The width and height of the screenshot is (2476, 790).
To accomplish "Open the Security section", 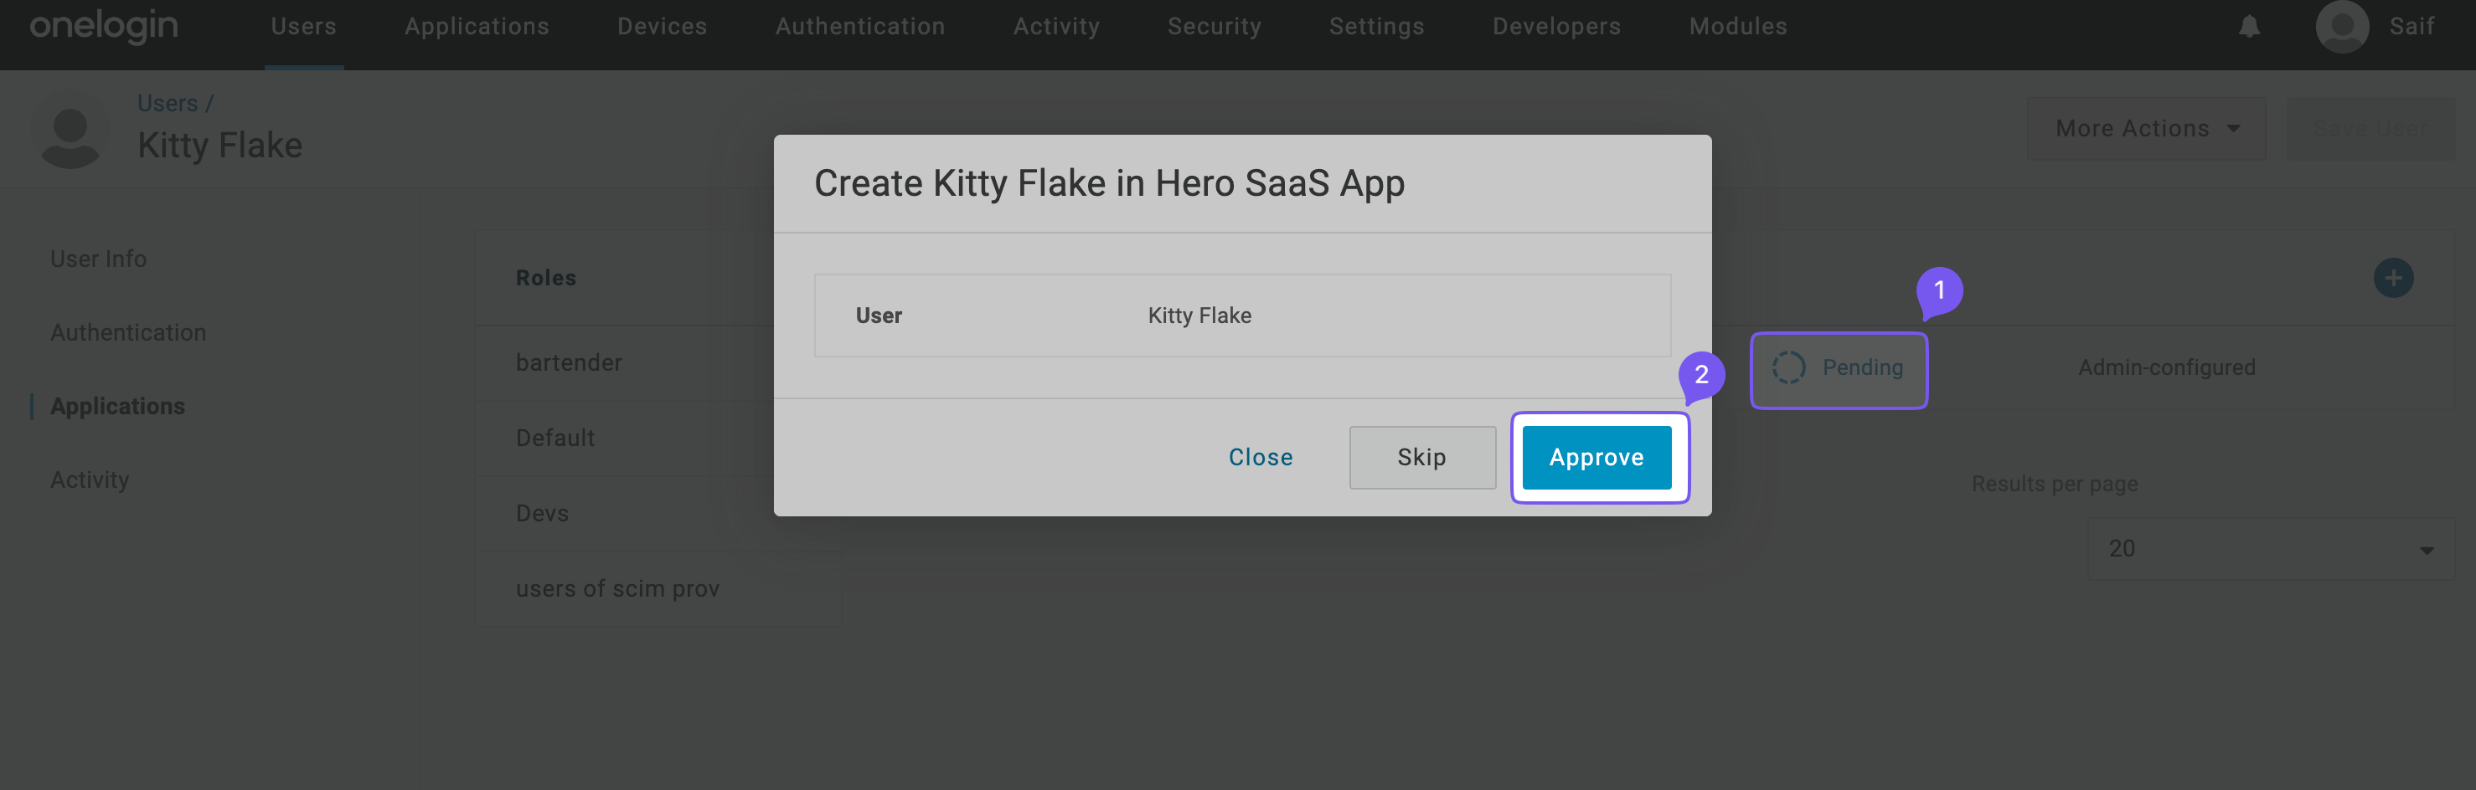I will [x=1214, y=26].
